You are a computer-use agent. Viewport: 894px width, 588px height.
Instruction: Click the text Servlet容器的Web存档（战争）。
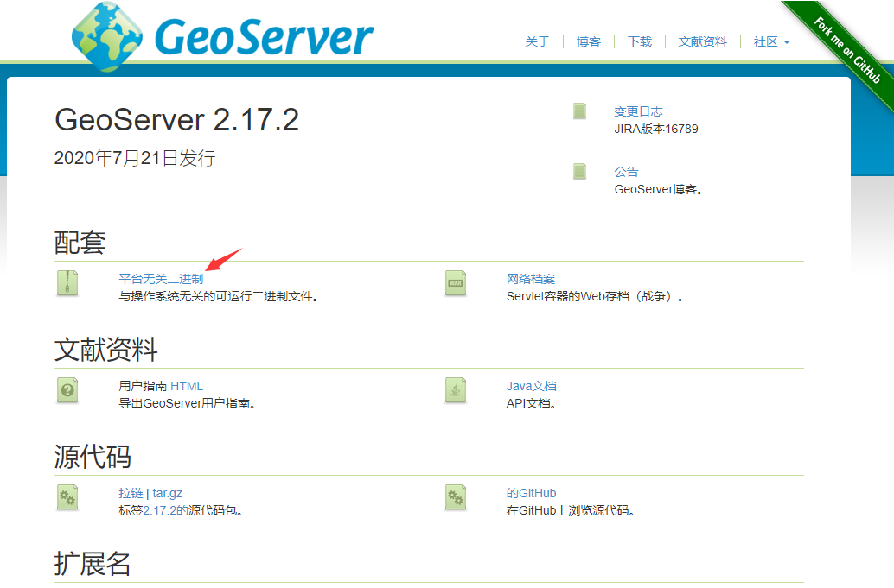(x=595, y=296)
